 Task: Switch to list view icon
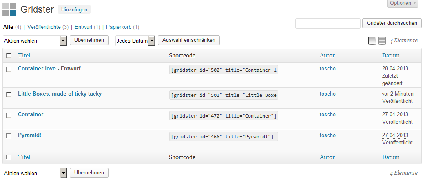coord(372,41)
